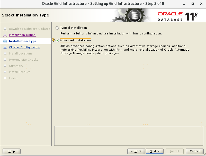Click the current Installation Type step icon
The image size is (206, 156).
(5, 41)
